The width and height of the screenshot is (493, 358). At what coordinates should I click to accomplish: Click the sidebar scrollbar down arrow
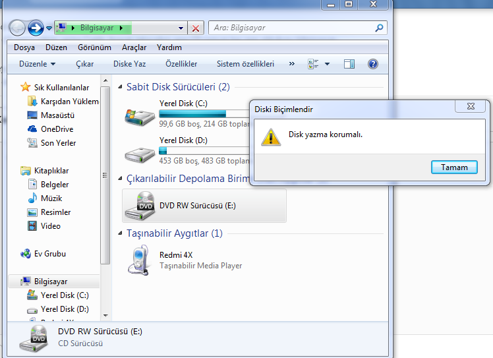(105, 315)
